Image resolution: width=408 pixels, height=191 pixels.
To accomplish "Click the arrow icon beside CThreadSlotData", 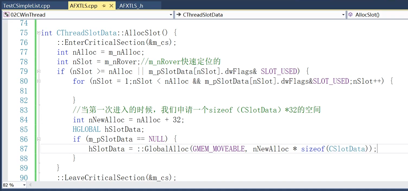I will (x=178, y=15).
